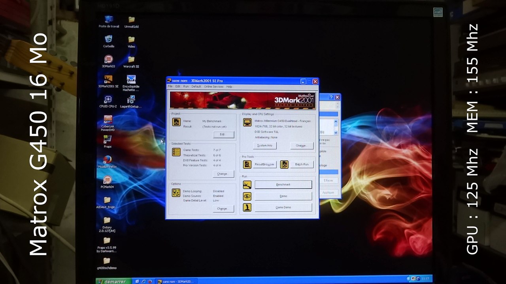Viewport: 506px width, 284px height.
Task: Open the Edit menu
Action: point(178,86)
